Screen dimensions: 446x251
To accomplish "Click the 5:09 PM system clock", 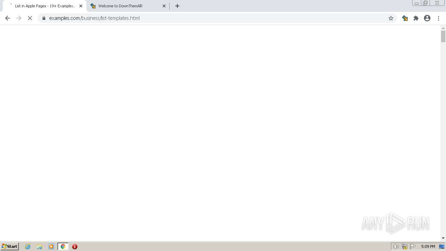I will click(x=428, y=246).
